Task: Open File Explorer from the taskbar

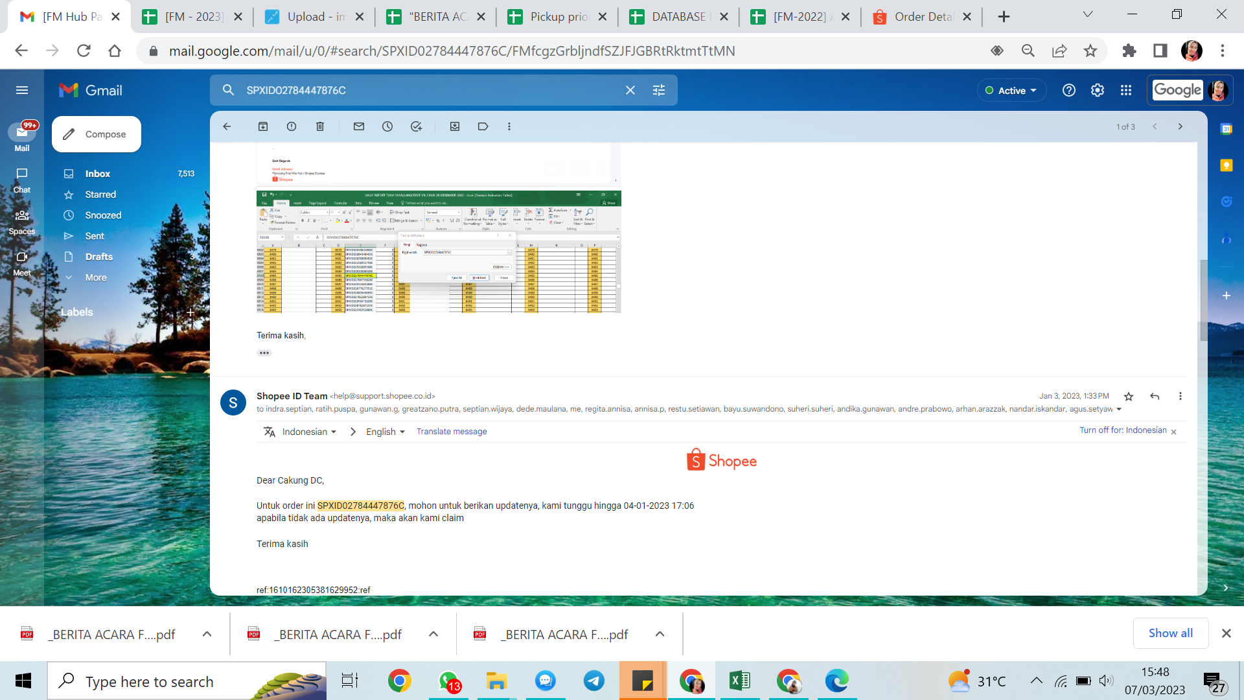Action: tap(497, 681)
